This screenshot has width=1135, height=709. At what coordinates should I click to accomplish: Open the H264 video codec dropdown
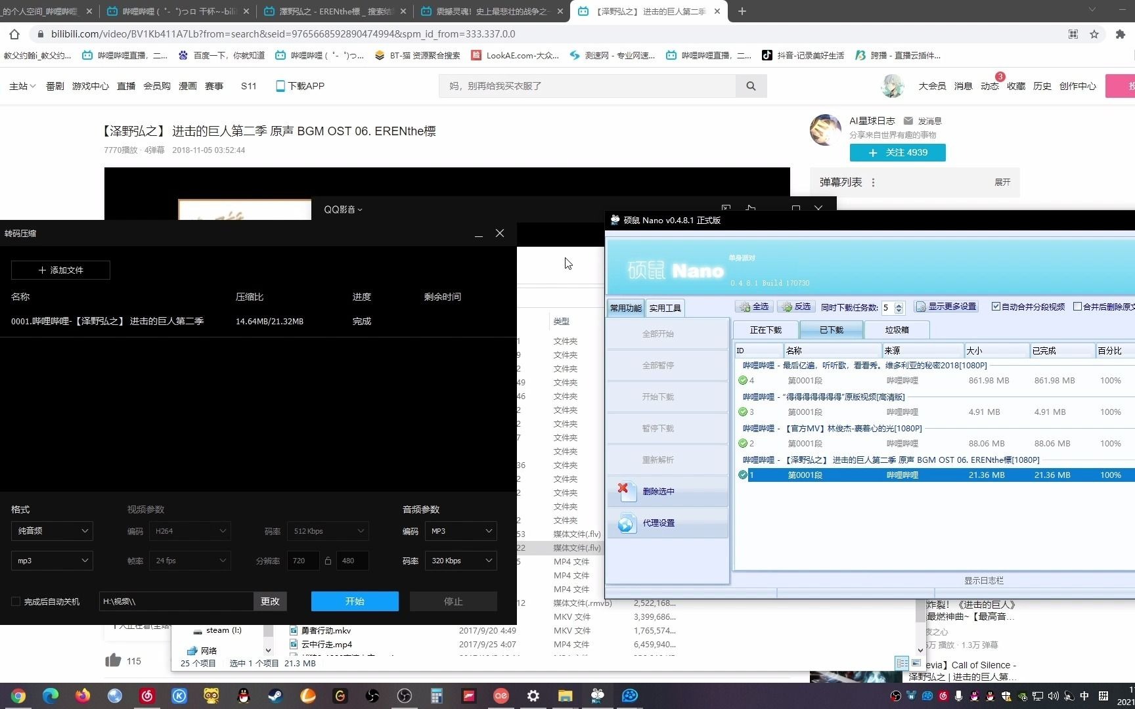190,530
